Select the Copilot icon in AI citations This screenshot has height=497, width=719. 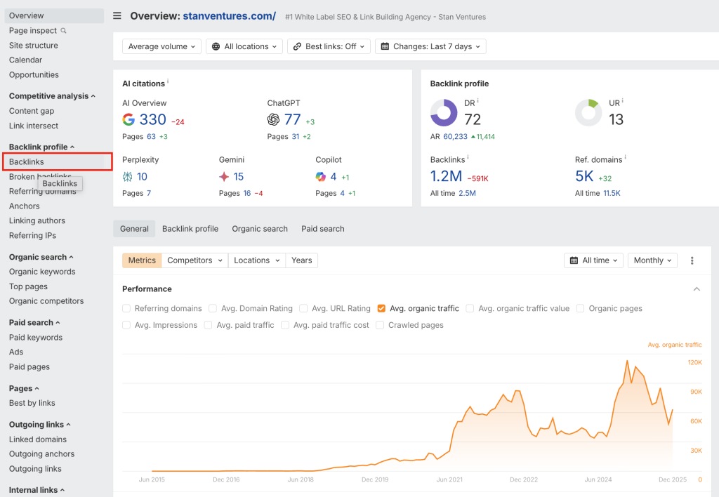[x=322, y=176]
